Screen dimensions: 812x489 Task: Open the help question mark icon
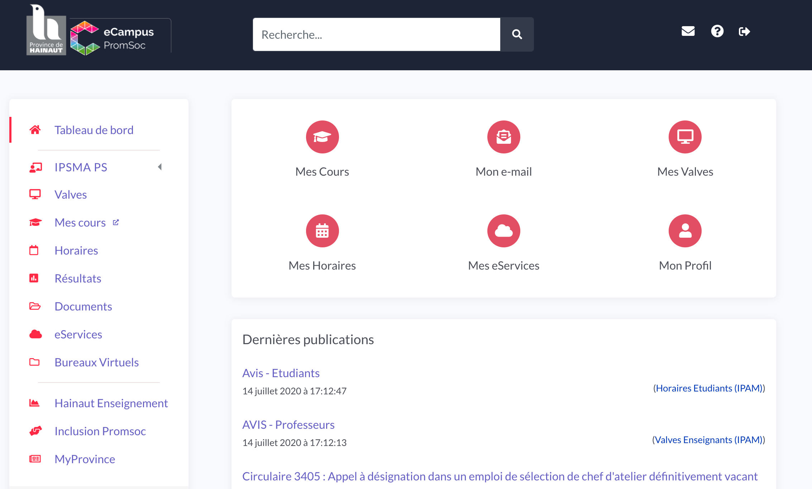(717, 32)
